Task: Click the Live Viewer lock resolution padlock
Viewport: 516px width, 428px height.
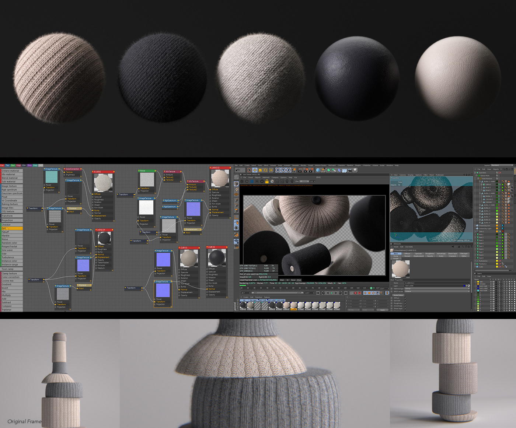Action: click(x=267, y=182)
